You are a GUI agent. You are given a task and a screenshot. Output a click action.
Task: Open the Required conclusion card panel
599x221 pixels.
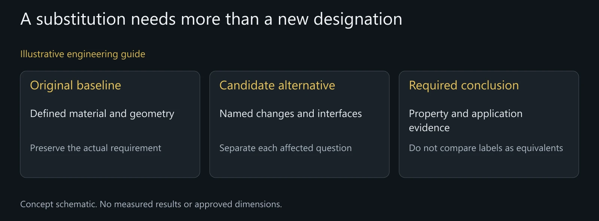click(x=489, y=124)
